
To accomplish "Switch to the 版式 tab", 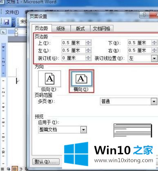I will pyautogui.click(x=80, y=29).
